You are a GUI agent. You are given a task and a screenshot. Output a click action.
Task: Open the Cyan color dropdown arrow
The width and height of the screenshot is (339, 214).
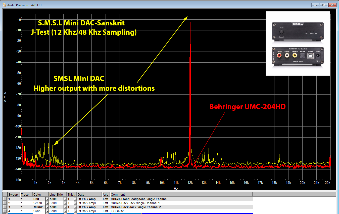coord(47,211)
